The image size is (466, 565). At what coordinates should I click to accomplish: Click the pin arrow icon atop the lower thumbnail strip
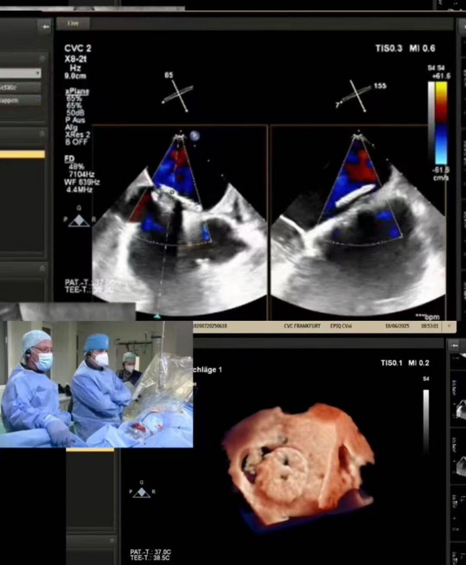(455, 346)
